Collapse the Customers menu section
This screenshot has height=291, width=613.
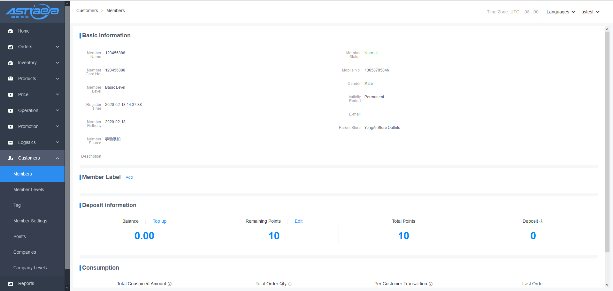point(57,158)
